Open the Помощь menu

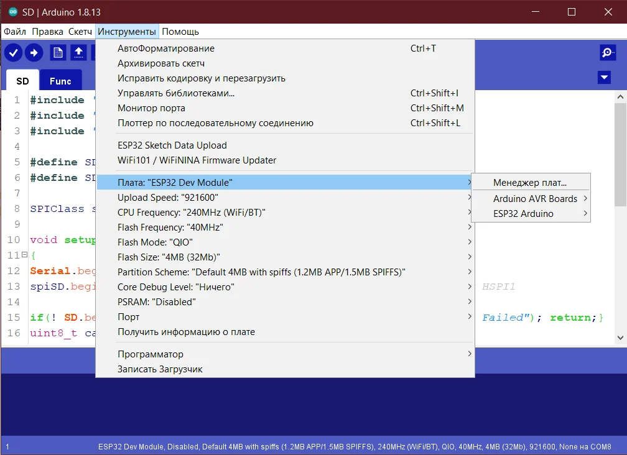(x=180, y=32)
